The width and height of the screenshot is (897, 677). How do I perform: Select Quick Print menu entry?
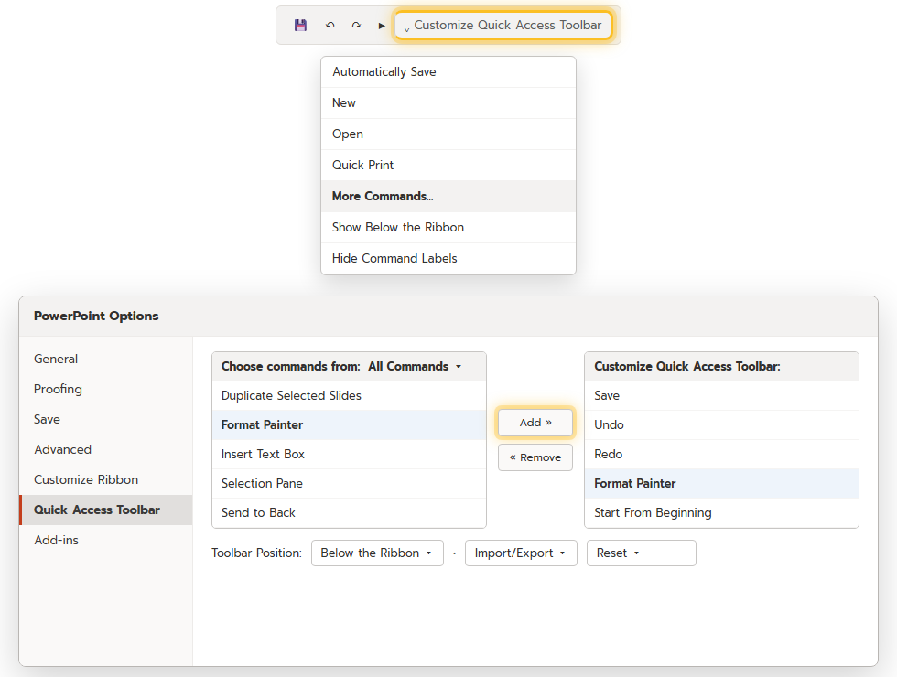[448, 166]
